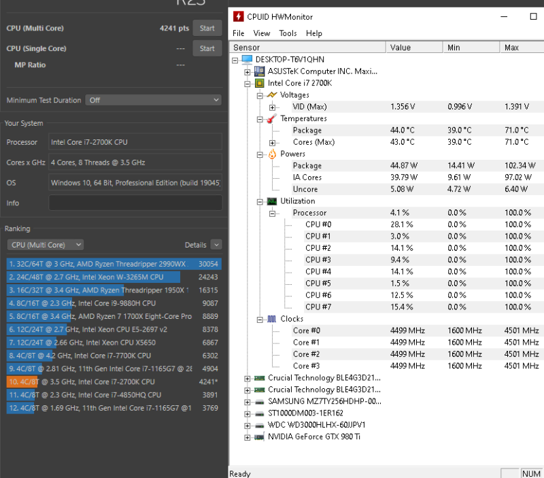Select the CPU #0 utilization row
This screenshot has height=478, width=544.
424,224
